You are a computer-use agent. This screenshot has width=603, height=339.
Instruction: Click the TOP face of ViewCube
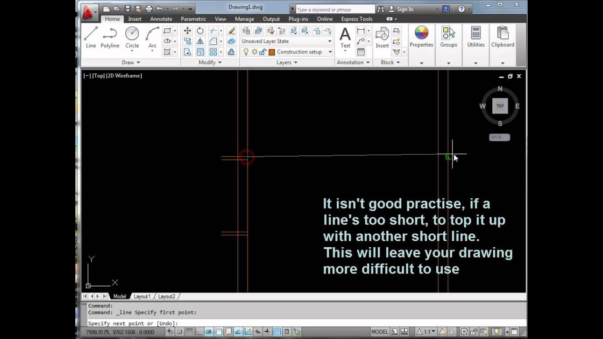point(500,106)
